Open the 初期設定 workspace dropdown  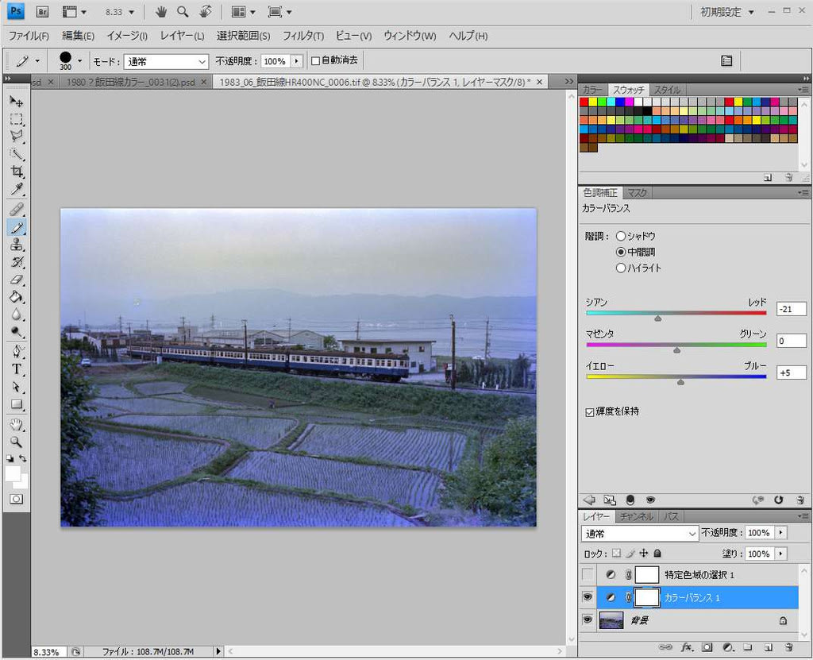coord(727,12)
